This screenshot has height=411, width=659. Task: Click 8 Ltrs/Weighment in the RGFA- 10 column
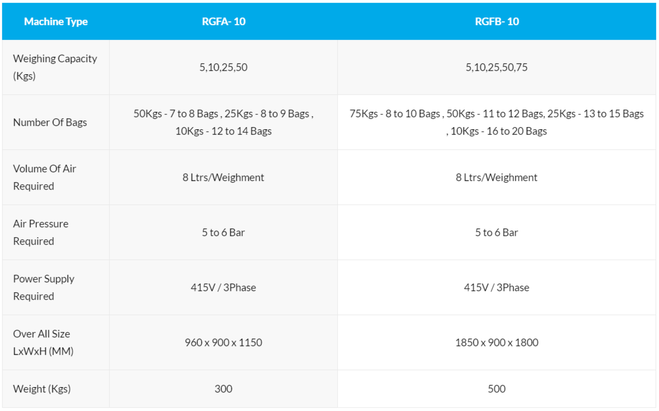point(223,178)
